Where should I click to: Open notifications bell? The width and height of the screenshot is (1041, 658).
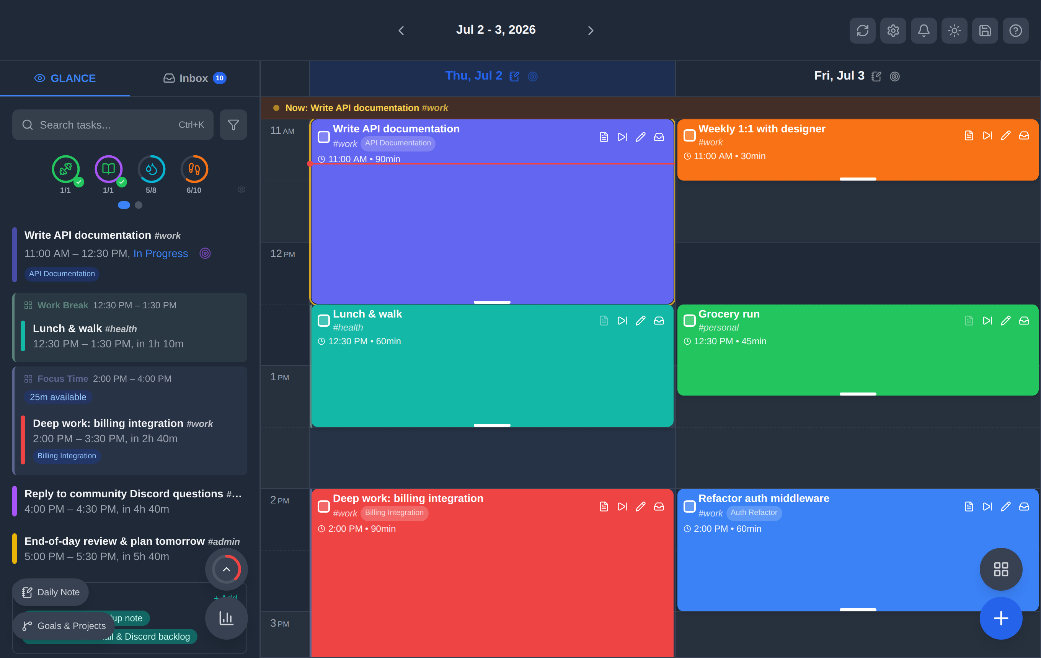pos(924,30)
